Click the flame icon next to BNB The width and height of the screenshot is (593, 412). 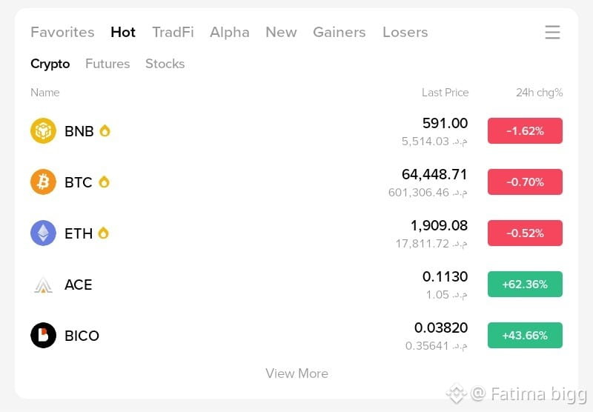[x=105, y=130]
